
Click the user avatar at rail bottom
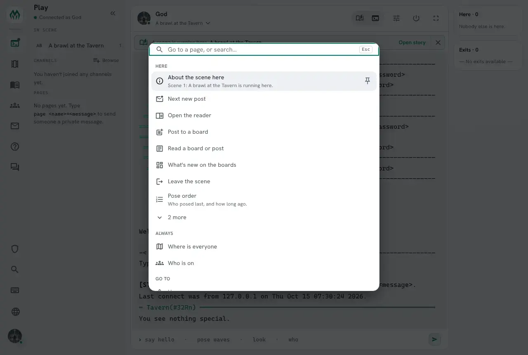point(15,336)
